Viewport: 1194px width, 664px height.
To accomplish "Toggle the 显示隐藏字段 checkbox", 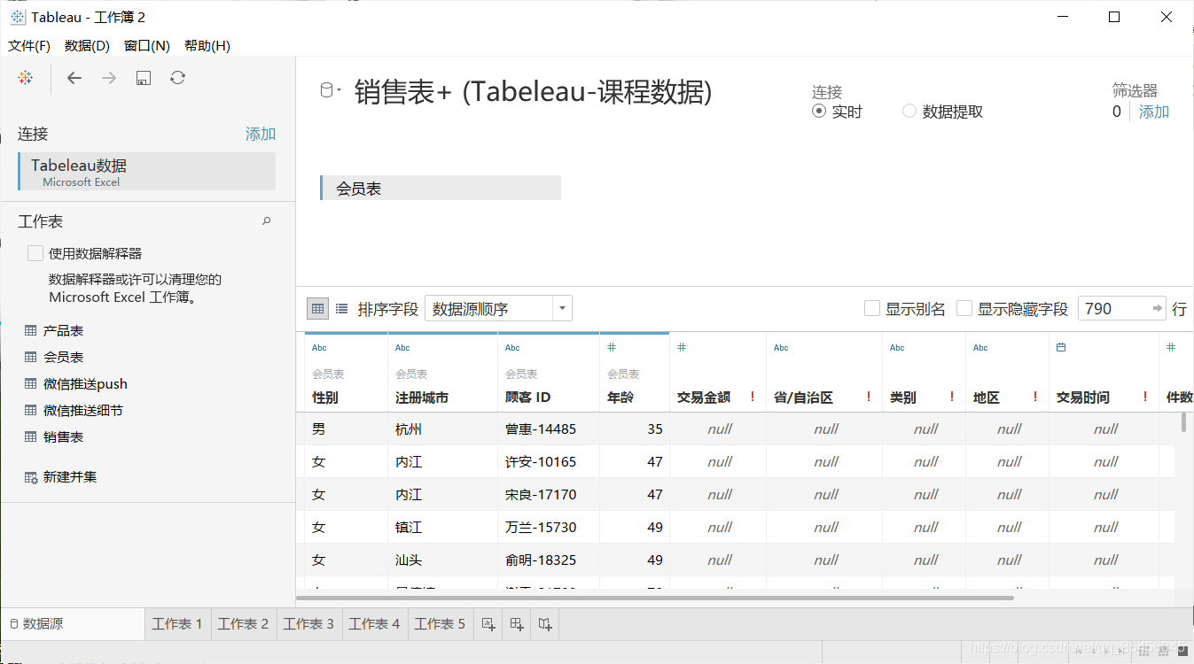I will [x=964, y=308].
